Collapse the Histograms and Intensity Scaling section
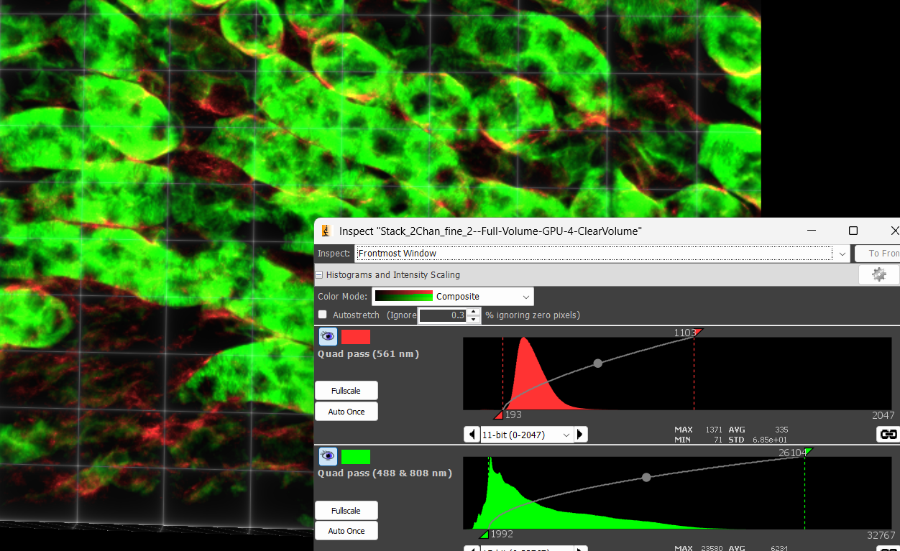Image resolution: width=900 pixels, height=551 pixels. (319, 275)
